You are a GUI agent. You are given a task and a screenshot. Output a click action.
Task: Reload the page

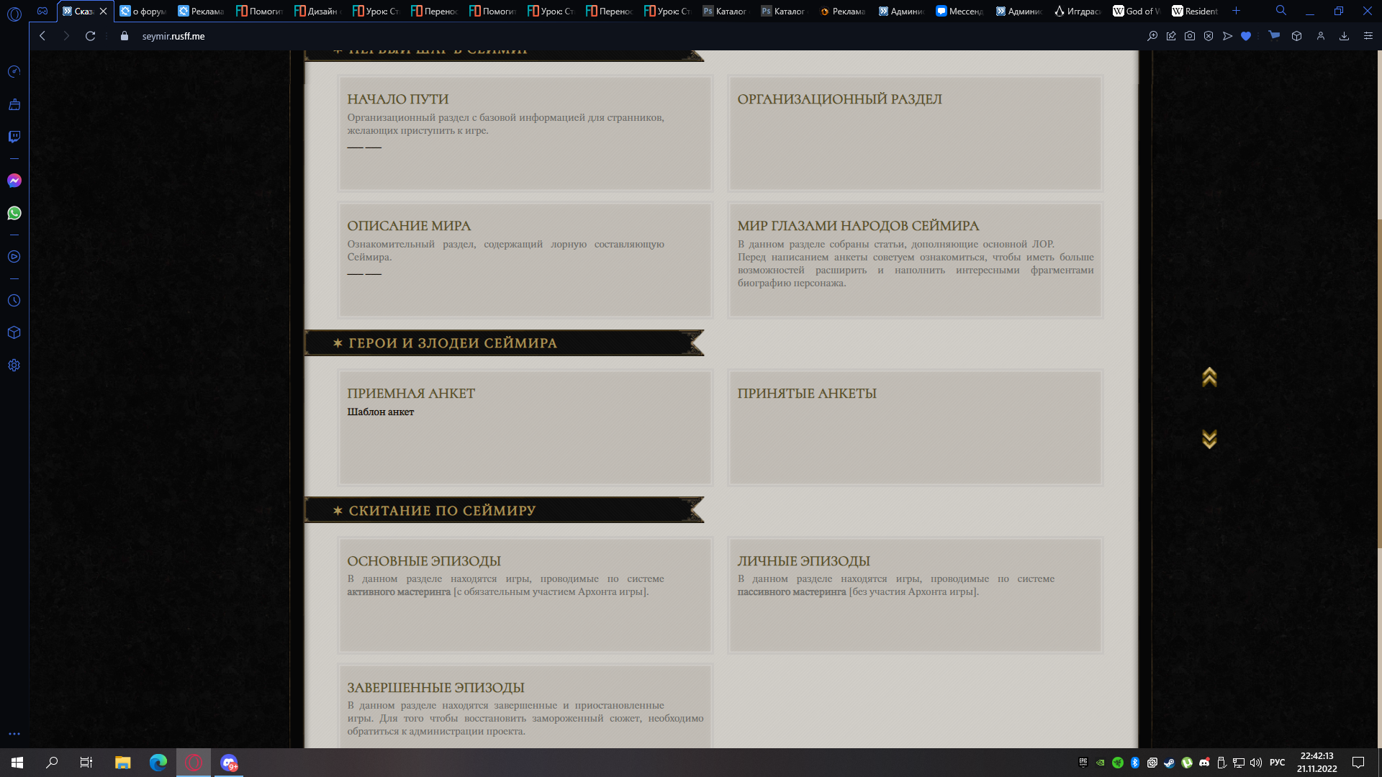[90, 36]
